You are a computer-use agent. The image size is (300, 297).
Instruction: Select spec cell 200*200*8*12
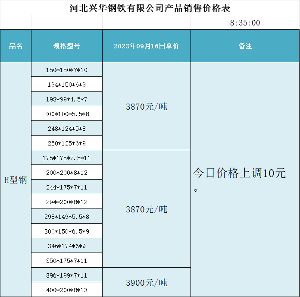pos(67,172)
